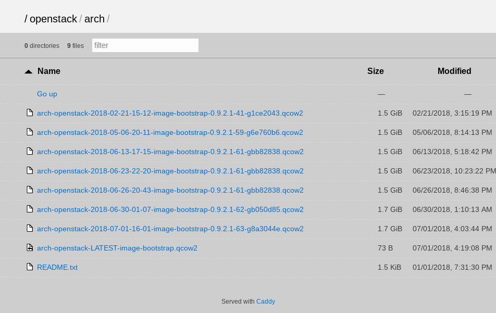
Task: Download arch-openstack-2018-07-01-16-01 g8a3044e.qcow2
Action: [x=170, y=229]
